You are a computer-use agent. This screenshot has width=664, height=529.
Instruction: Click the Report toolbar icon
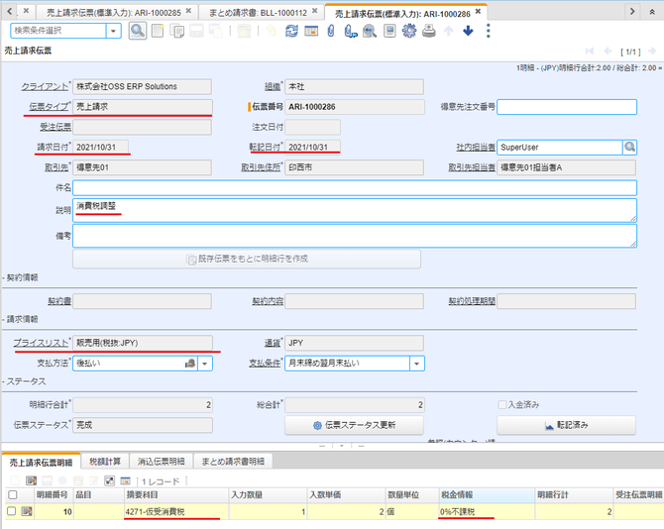coord(389,31)
